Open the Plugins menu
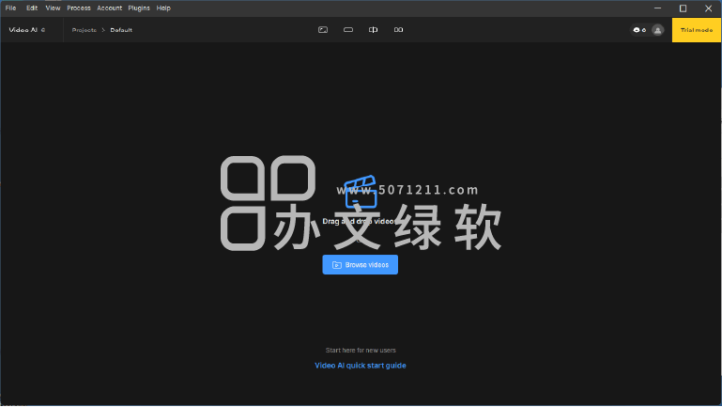 139,8
